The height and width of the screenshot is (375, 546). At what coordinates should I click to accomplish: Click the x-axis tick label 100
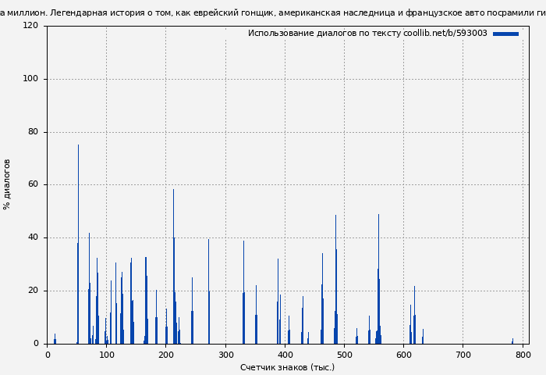pos(107,355)
